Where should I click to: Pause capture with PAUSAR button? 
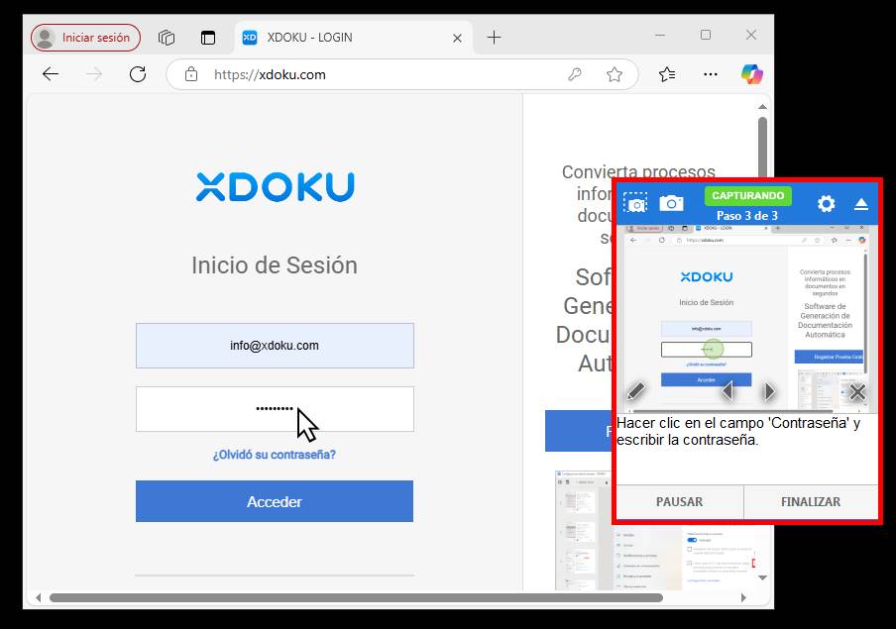coord(679,501)
